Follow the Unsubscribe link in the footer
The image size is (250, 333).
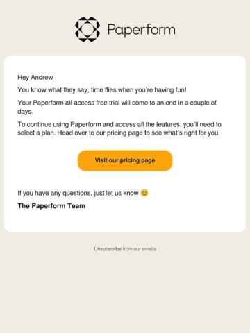[108, 249]
